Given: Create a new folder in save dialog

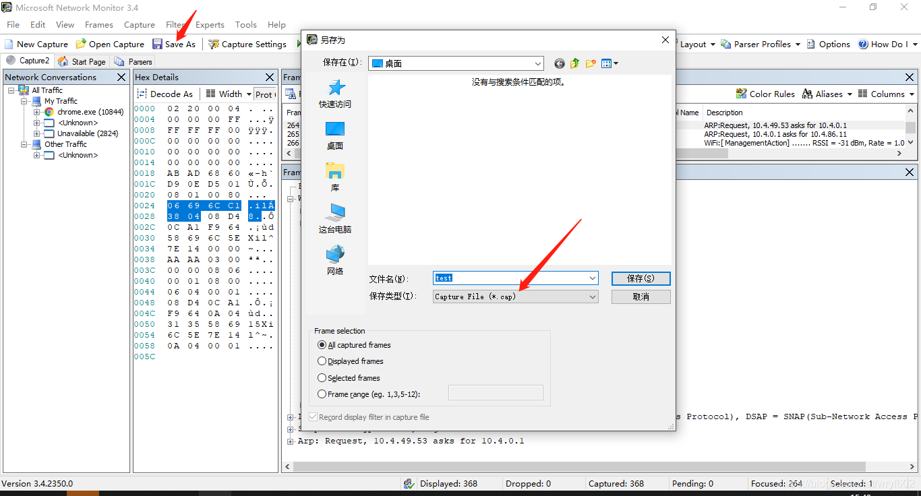Looking at the screenshot, I should click(x=591, y=63).
